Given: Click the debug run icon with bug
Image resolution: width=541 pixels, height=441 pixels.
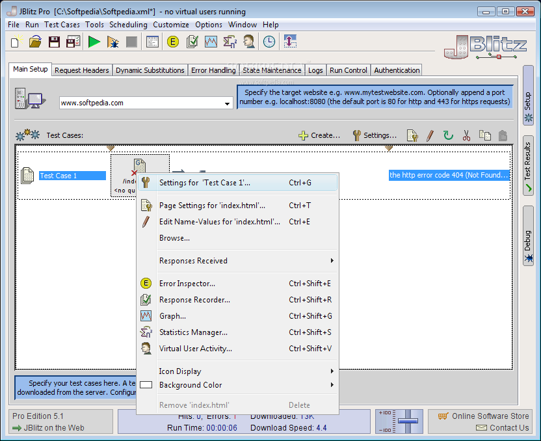Looking at the screenshot, I should [113, 42].
